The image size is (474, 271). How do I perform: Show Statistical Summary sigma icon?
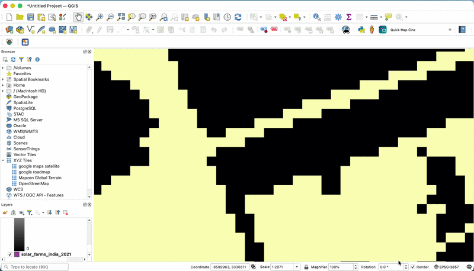pos(349,17)
